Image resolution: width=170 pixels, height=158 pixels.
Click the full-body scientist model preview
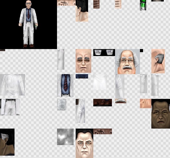(28, 25)
